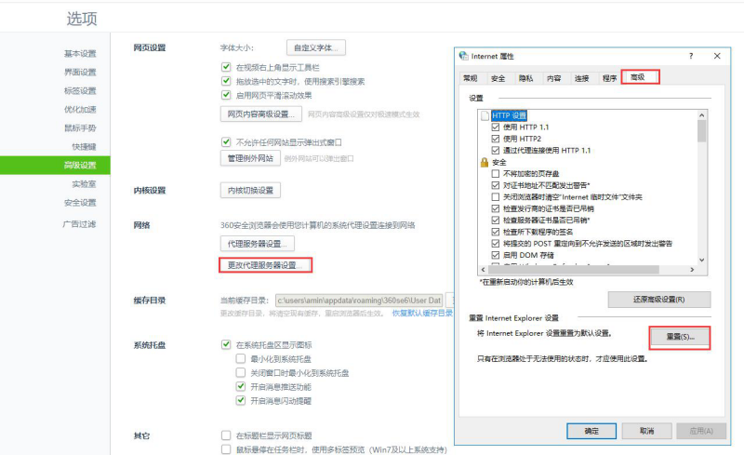744x455 pixels.
Task: Uncheck 使用 HTTP2 option
Action: [x=496, y=139]
